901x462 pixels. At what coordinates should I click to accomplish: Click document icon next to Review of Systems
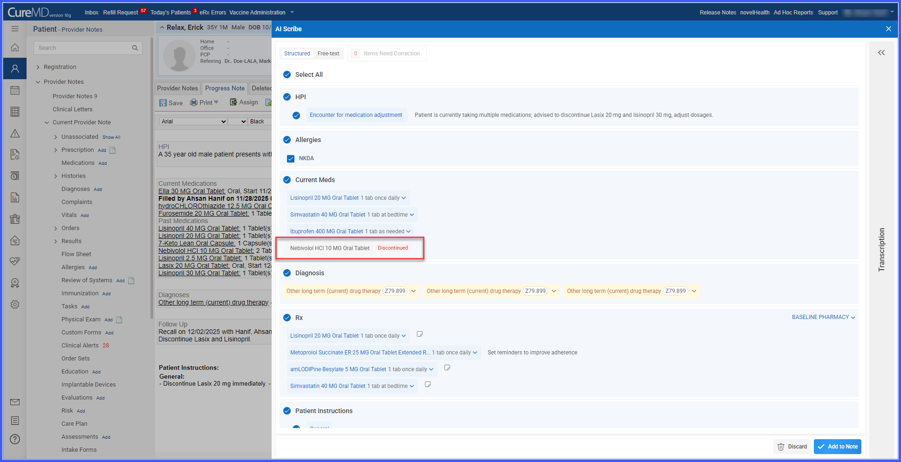(x=131, y=280)
